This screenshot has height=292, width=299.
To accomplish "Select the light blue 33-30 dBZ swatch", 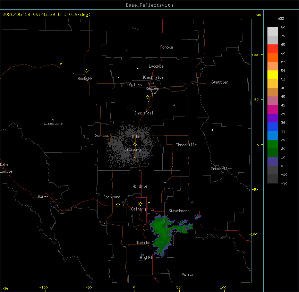I will pyautogui.click(x=273, y=136).
